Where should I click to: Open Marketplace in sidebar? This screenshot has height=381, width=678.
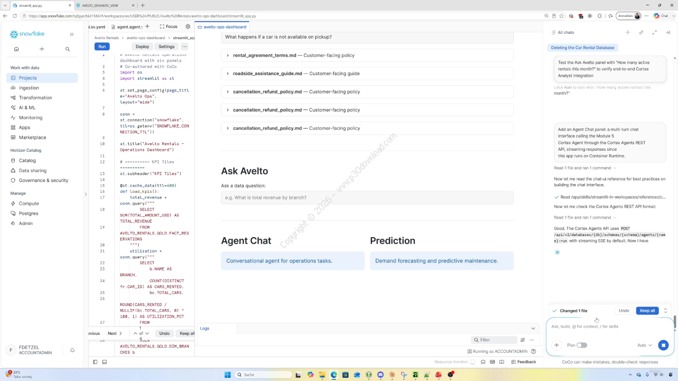tap(42, 138)
